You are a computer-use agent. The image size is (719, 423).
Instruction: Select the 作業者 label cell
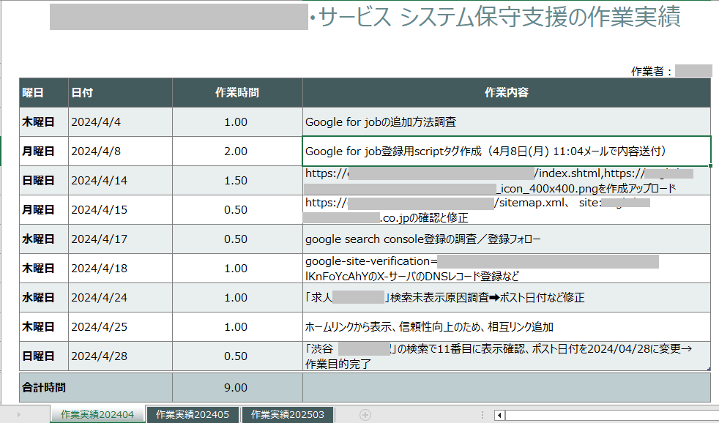tap(651, 71)
